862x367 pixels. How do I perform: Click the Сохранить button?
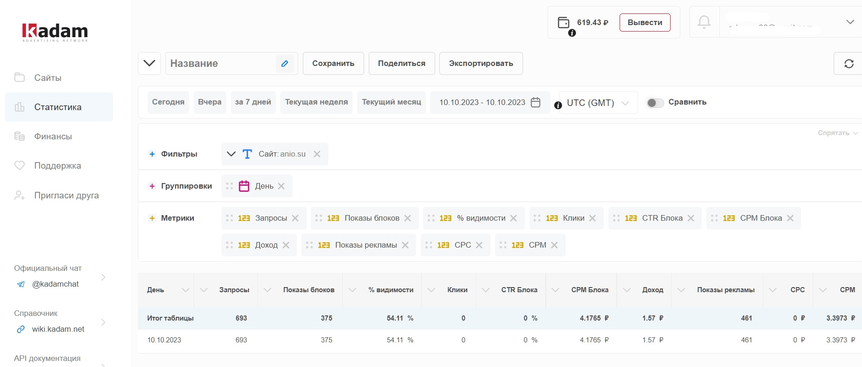click(x=333, y=63)
